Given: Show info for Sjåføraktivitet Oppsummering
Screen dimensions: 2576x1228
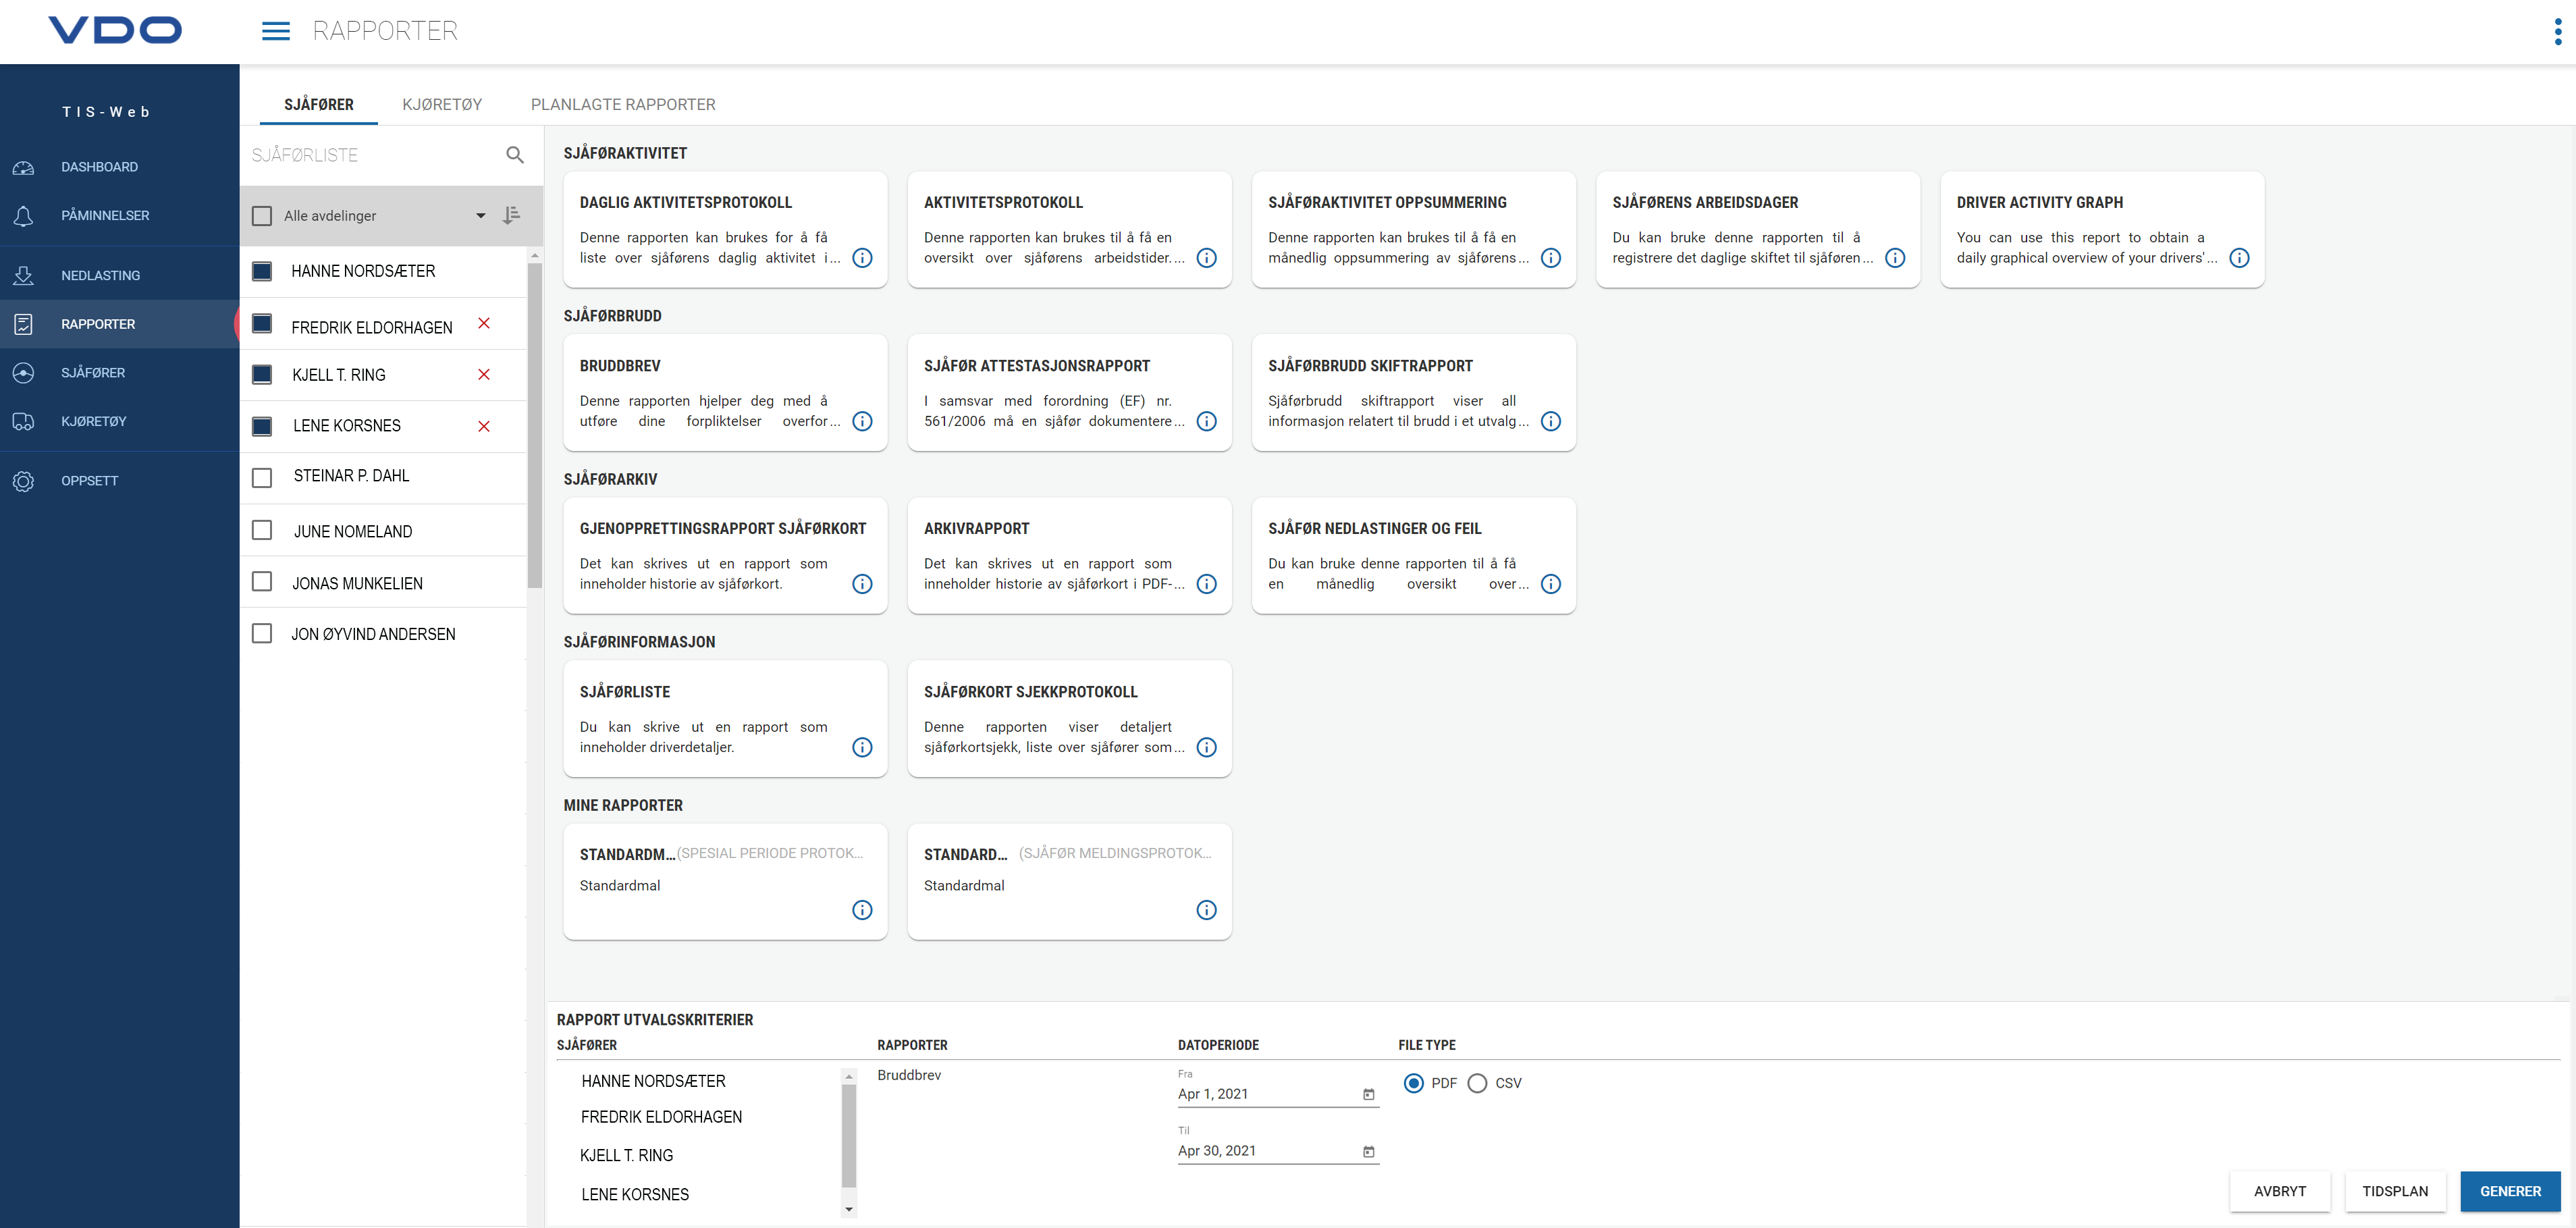Looking at the screenshot, I should [1551, 258].
